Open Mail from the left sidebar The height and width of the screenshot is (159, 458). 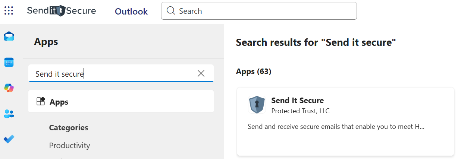pyautogui.click(x=9, y=36)
